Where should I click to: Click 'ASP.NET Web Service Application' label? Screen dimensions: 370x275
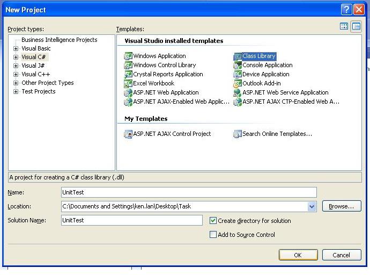[285, 92]
